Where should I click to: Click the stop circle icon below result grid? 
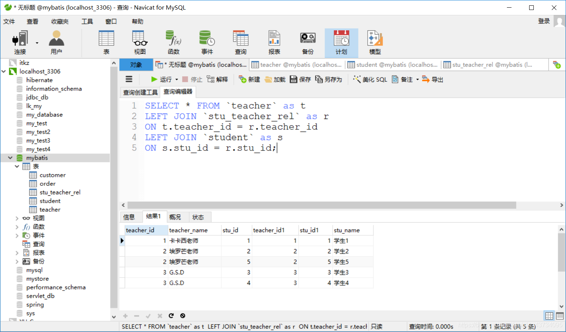coord(183,315)
